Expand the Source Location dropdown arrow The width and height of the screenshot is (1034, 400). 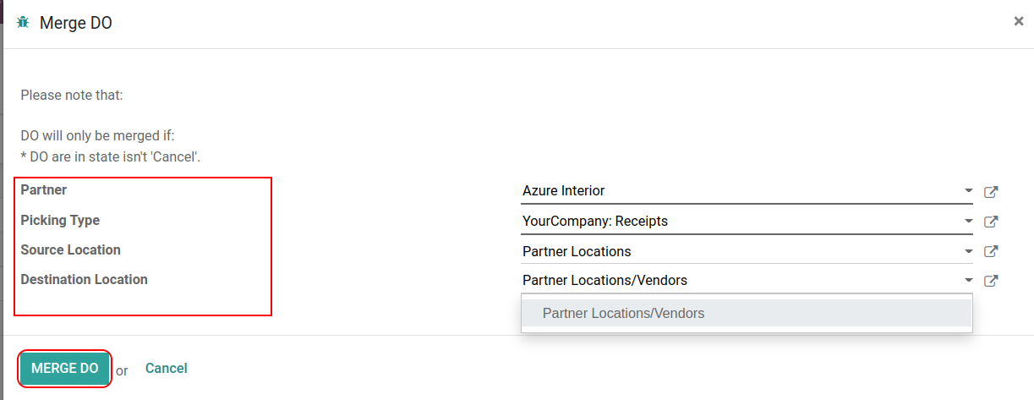[968, 251]
